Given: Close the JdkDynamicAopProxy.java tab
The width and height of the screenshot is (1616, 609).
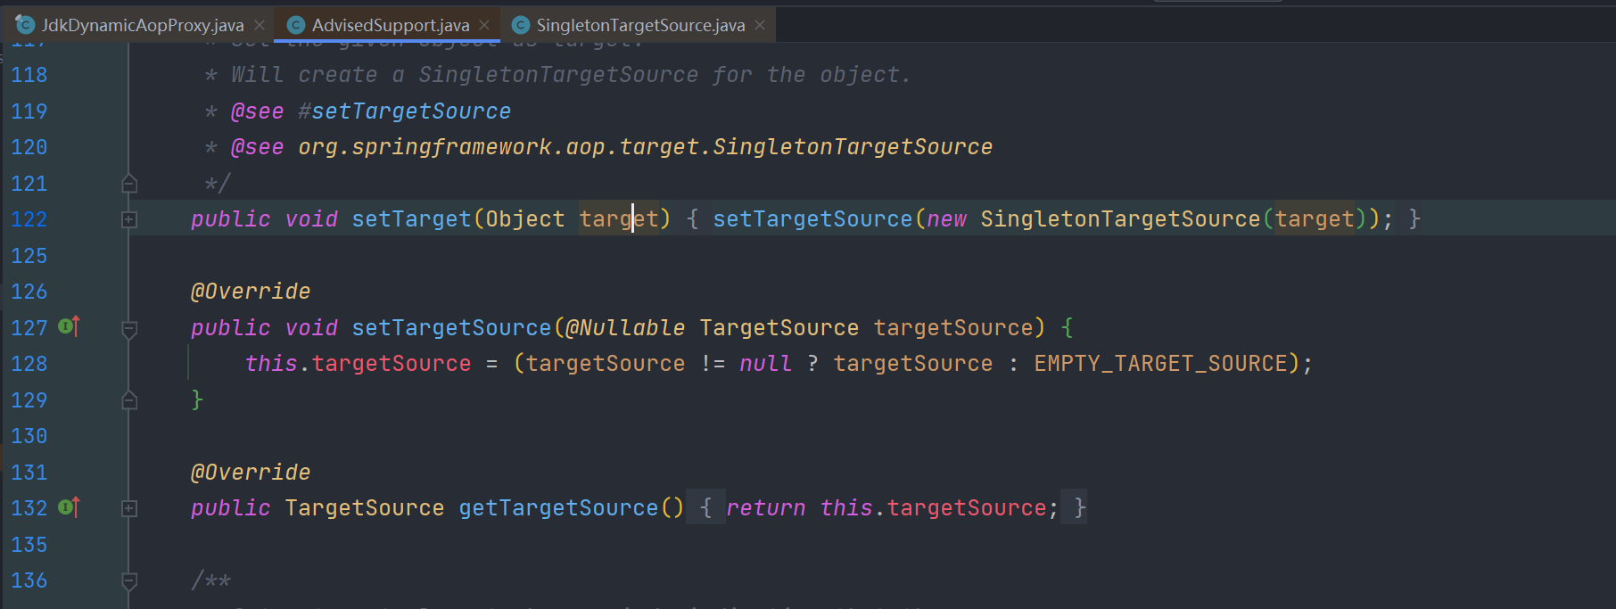Looking at the screenshot, I should point(260,25).
